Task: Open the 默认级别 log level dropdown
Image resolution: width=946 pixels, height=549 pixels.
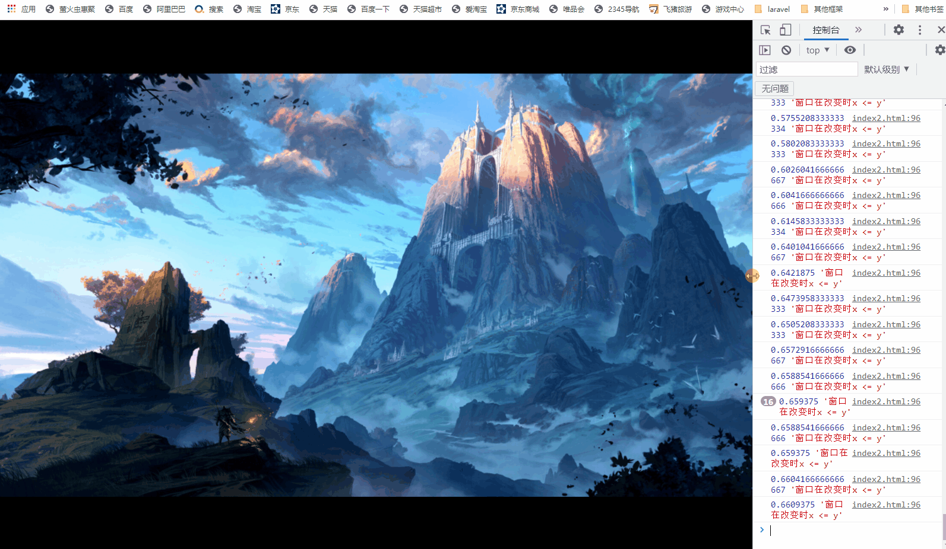Action: tap(887, 69)
